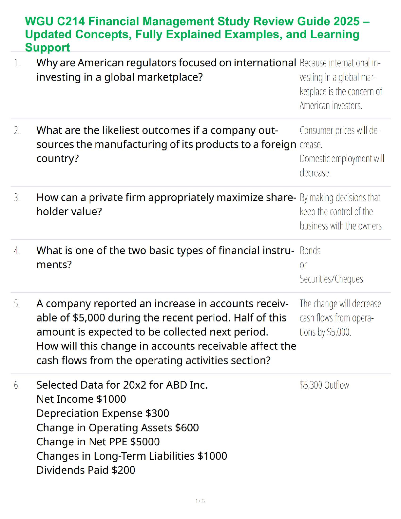Select the maximize shareholder value question

point(166,204)
